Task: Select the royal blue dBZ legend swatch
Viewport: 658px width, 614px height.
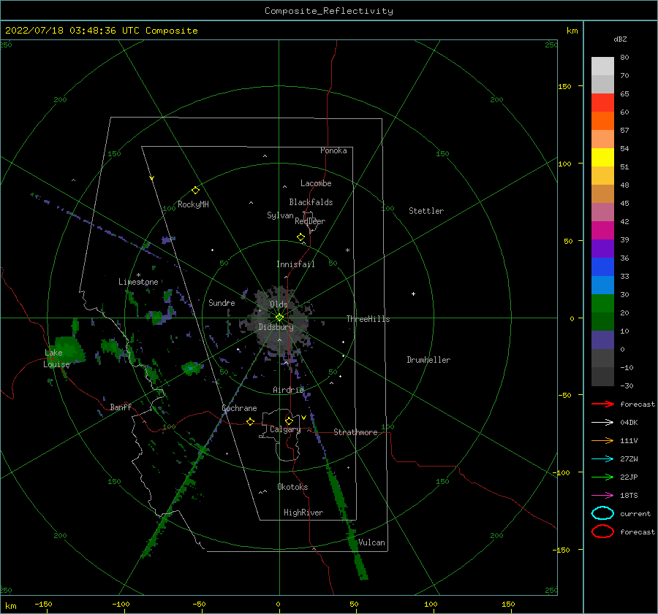Action: point(602,267)
